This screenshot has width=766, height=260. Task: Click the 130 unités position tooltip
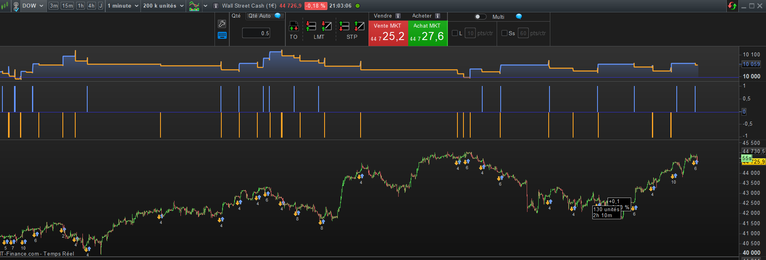(x=606, y=212)
